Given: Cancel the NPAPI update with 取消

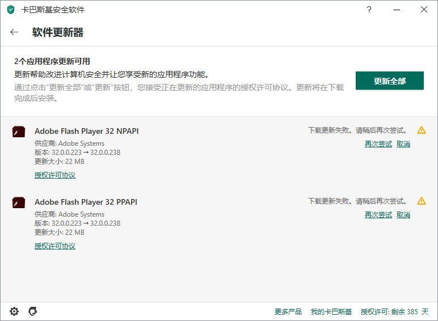Looking at the screenshot, I should pos(403,144).
